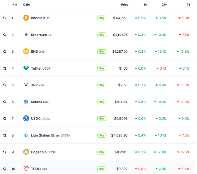Viewport: 197px width, 174px height.
Task: Add USDC to favorites via star
Action: click(x=5, y=119)
